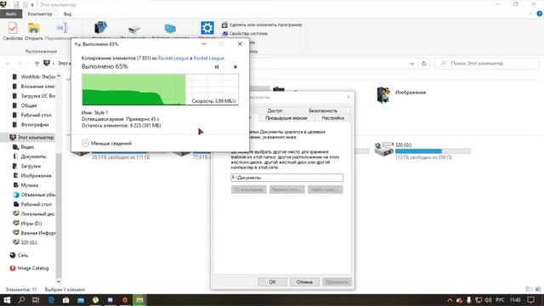The image size is (544, 306).
Task: Click the Свойства checkmark icon in the ribbon
Action: 13,28
